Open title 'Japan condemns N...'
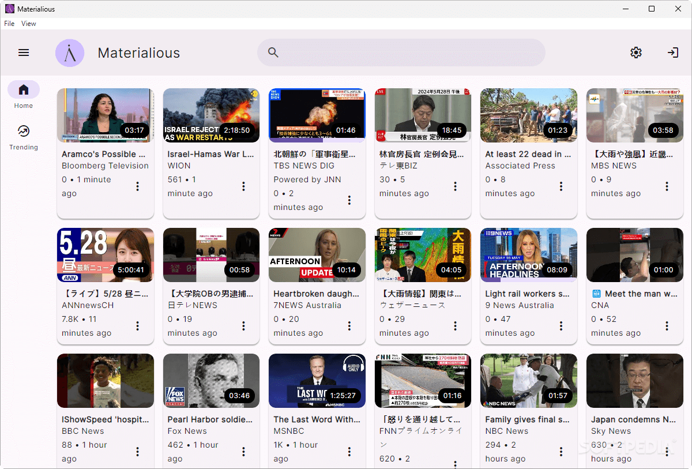Viewport: 692px width, 469px height. pyautogui.click(x=634, y=419)
